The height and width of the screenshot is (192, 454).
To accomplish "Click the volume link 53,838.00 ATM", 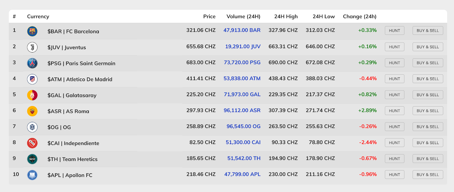I will (242, 78).
